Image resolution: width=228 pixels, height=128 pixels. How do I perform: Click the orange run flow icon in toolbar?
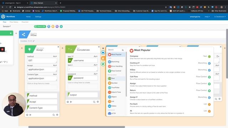point(53,26)
